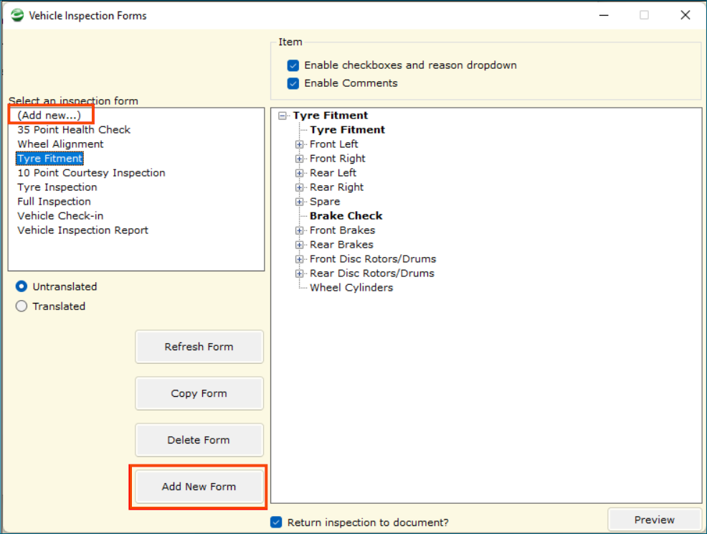Select 35 Point Health Check form
This screenshot has width=707, height=534.
click(74, 129)
